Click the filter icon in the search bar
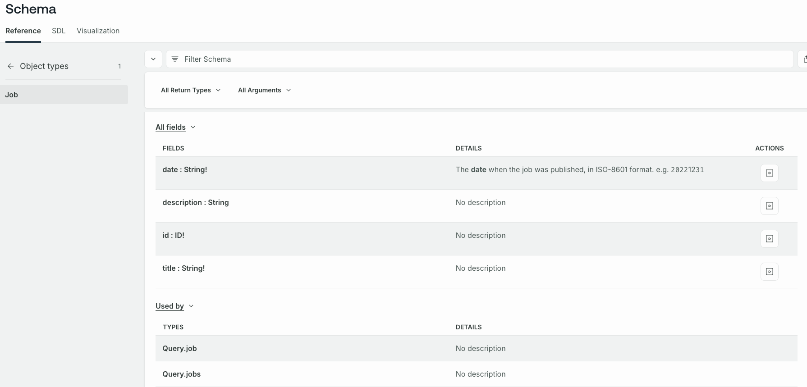 pos(175,59)
